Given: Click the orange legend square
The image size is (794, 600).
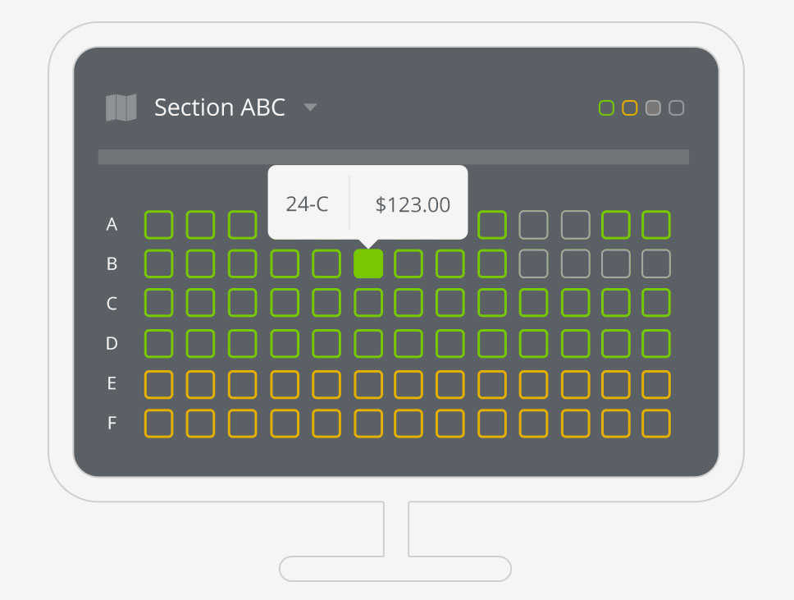Looking at the screenshot, I should click(x=630, y=108).
